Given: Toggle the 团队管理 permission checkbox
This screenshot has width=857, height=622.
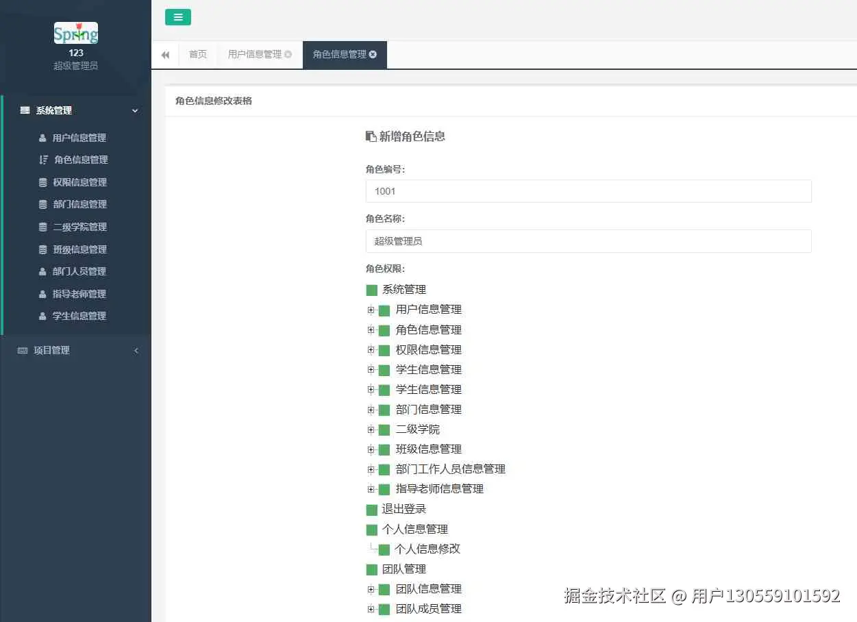Looking at the screenshot, I should pyautogui.click(x=372, y=569).
